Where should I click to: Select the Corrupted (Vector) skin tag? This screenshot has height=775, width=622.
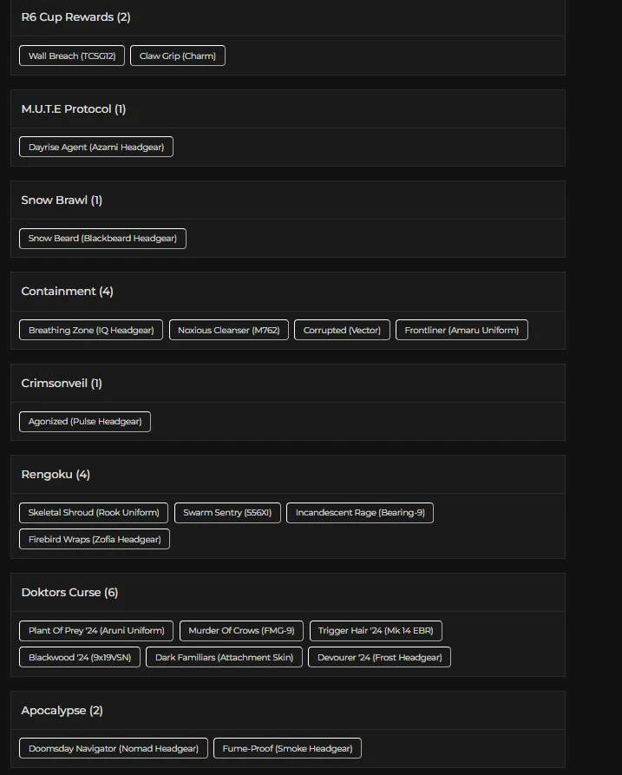(342, 330)
